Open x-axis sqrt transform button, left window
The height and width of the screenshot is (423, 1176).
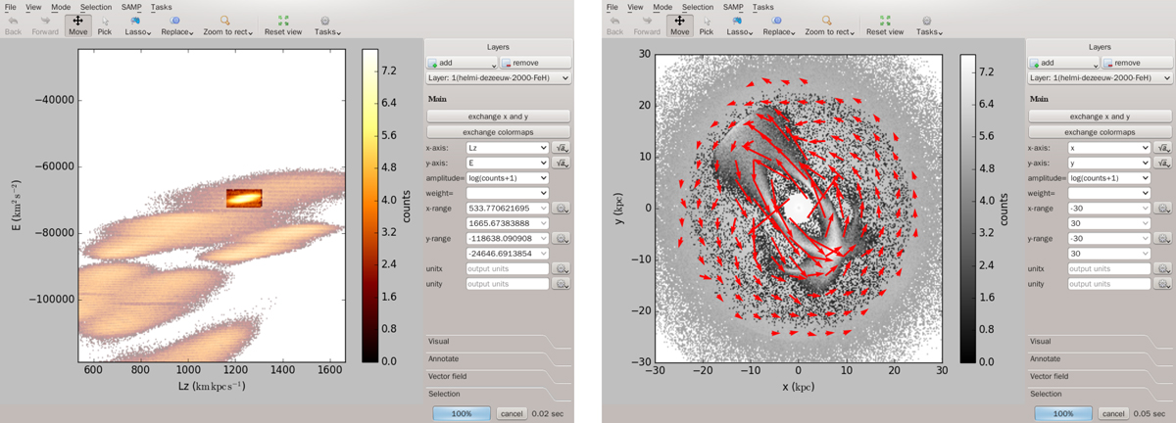(562, 148)
